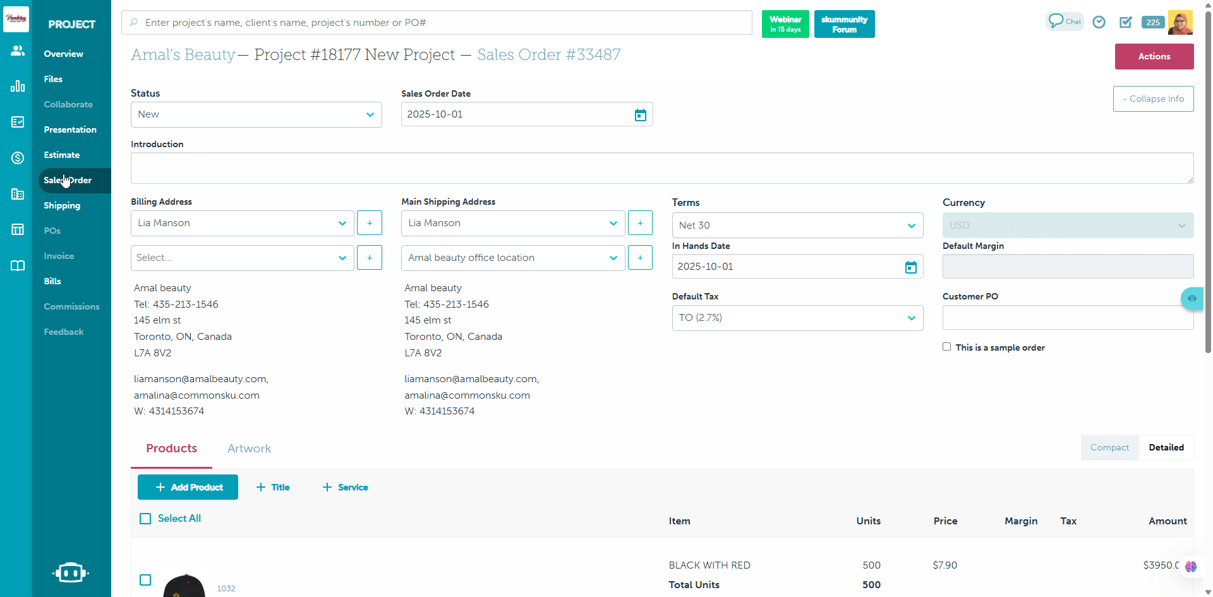Click the contacts people icon in left rail

[x=18, y=51]
